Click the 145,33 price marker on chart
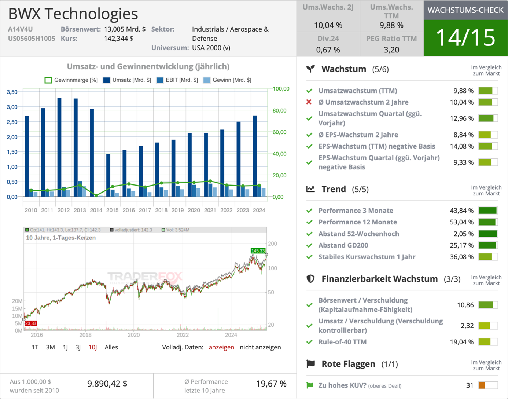This screenshot has height=399, width=508. pyautogui.click(x=258, y=251)
